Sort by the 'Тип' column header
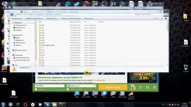The height and width of the screenshot is (107, 191). click(x=86, y=22)
